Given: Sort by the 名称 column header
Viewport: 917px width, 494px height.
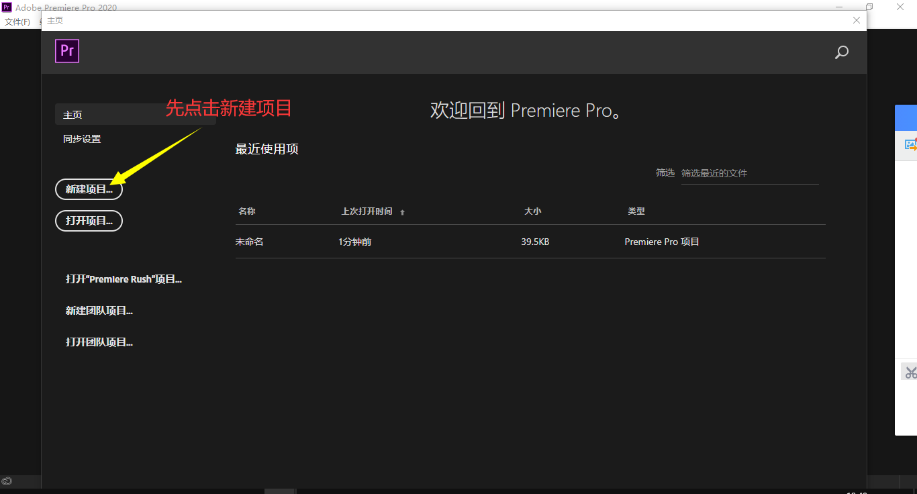Looking at the screenshot, I should click(247, 211).
